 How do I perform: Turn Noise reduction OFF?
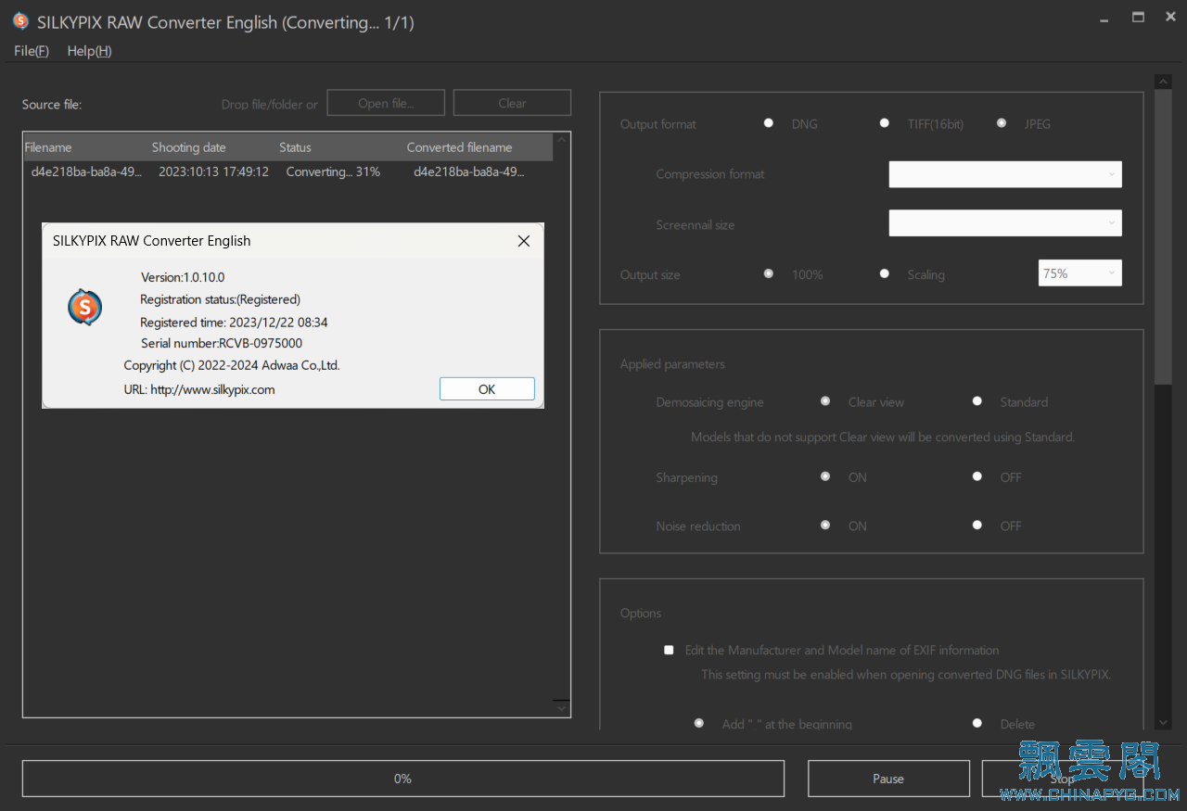(977, 525)
